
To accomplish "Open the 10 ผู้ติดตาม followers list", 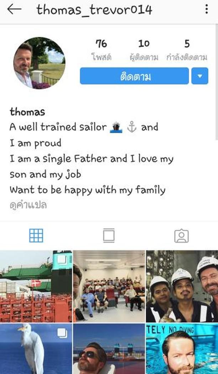I will (144, 50).
